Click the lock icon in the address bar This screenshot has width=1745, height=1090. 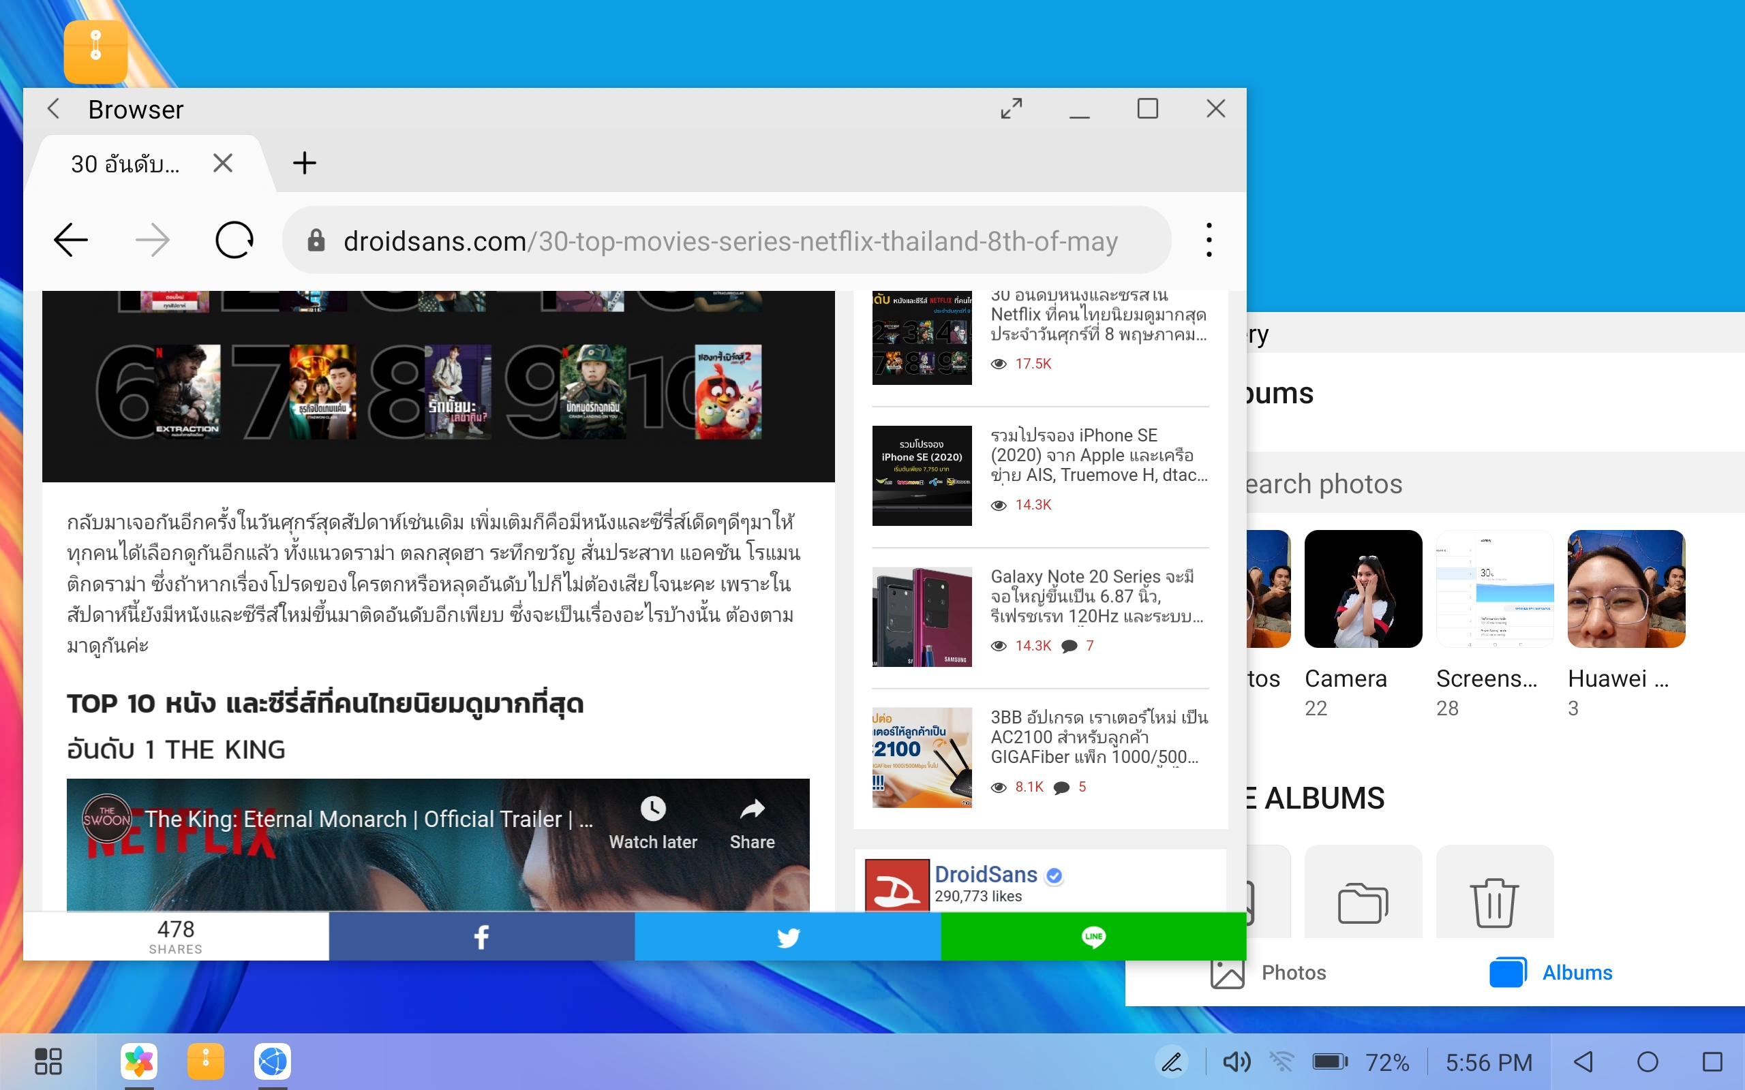(316, 240)
